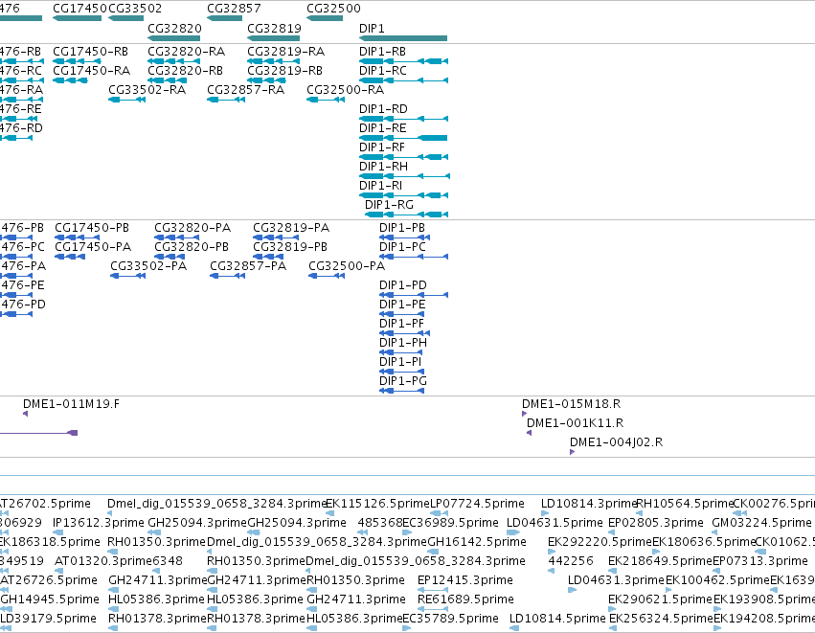
Task: Select the DIP1-PC protein label
Action: 403,247
